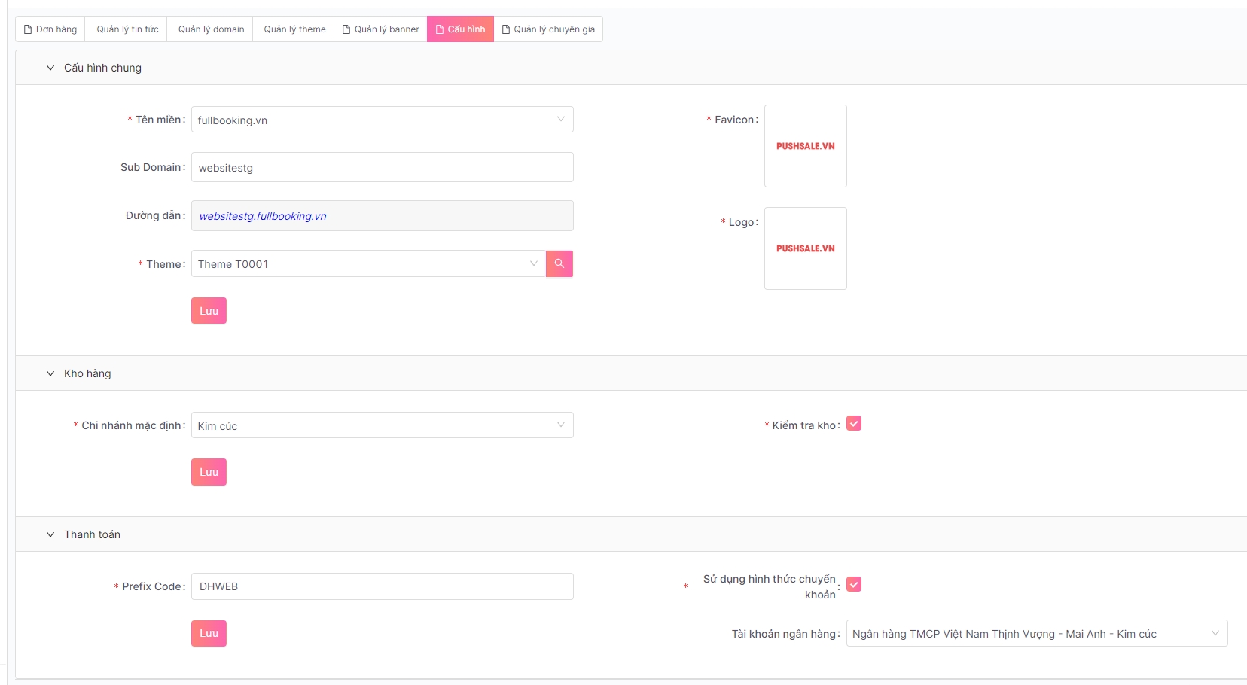Switch to Quản lý banner tab

[380, 29]
